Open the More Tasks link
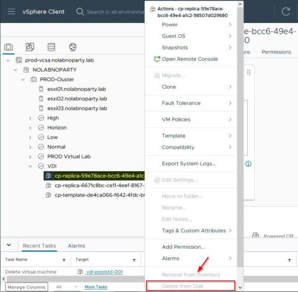Screen dimensions: 298x292 pyautogui.click(x=96, y=287)
